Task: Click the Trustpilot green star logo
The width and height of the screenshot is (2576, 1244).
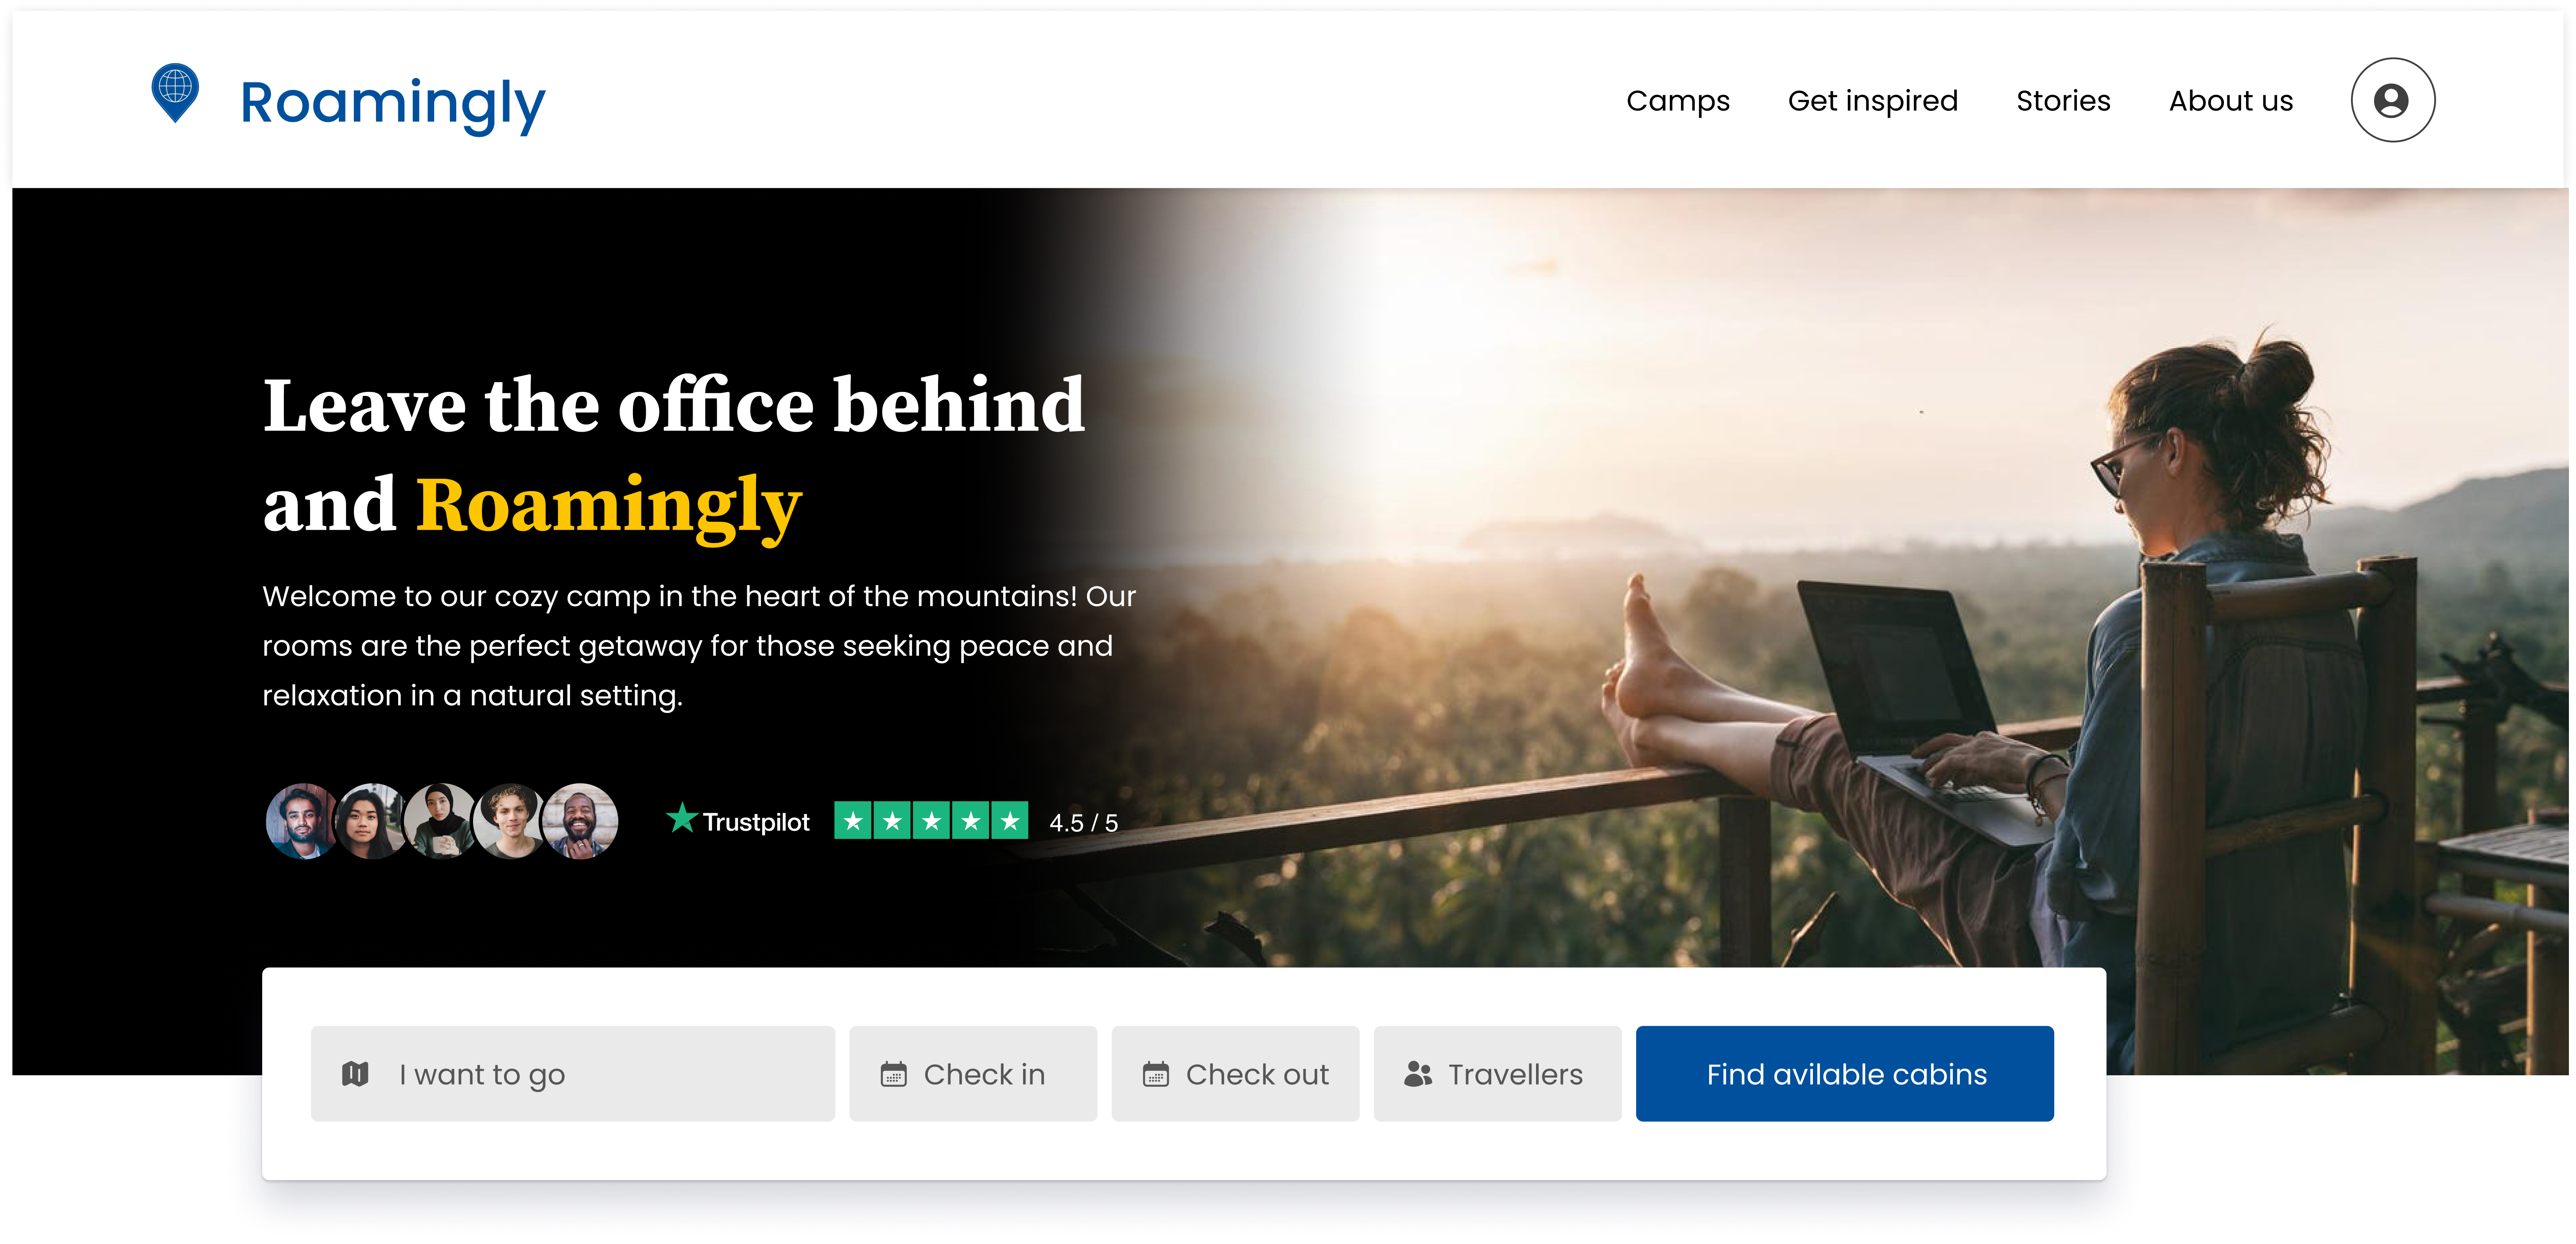Action: click(682, 818)
